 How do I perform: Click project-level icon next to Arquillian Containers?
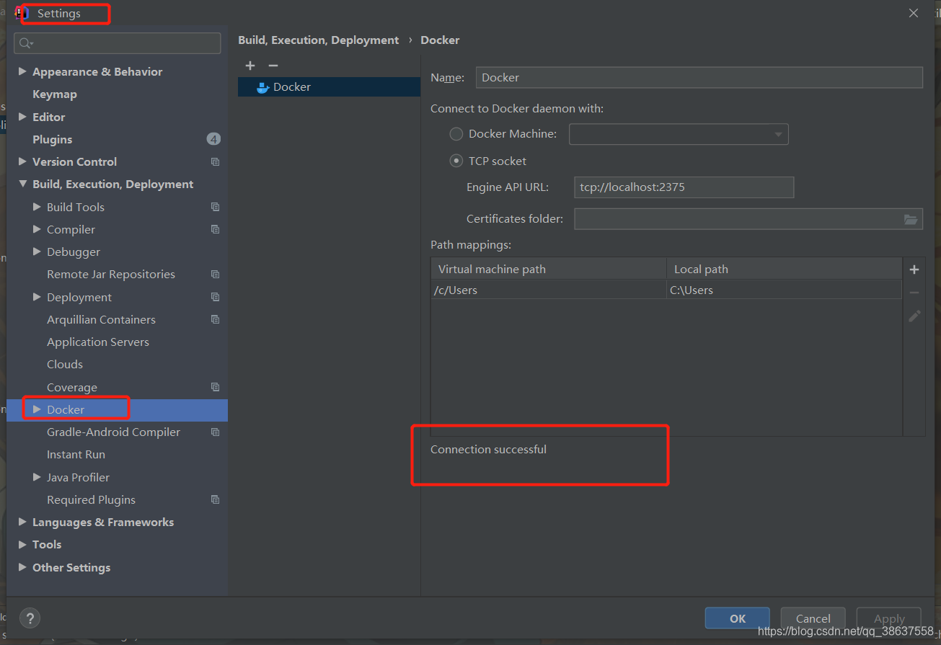[x=215, y=319]
